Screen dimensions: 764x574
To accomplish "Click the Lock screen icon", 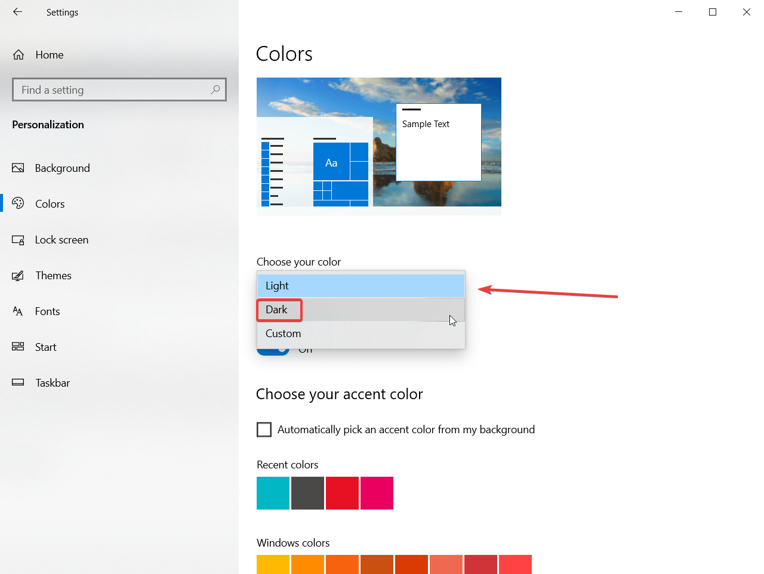I will [x=18, y=240].
